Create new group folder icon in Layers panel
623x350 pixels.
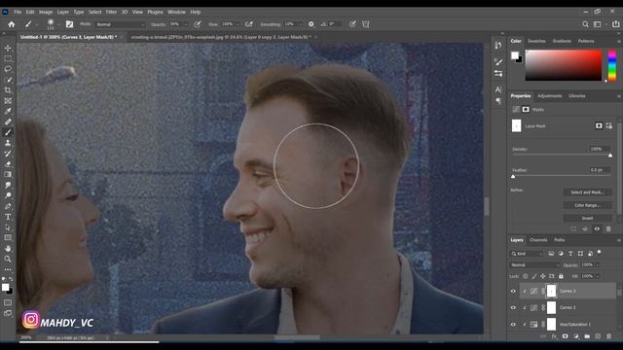click(587, 336)
